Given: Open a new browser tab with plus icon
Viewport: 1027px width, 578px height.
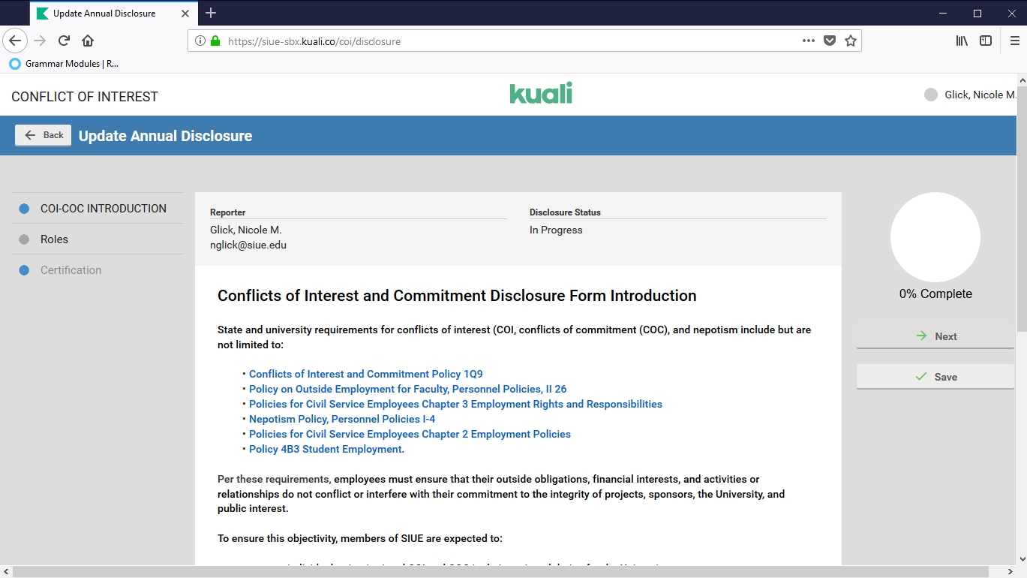Looking at the screenshot, I should [211, 13].
